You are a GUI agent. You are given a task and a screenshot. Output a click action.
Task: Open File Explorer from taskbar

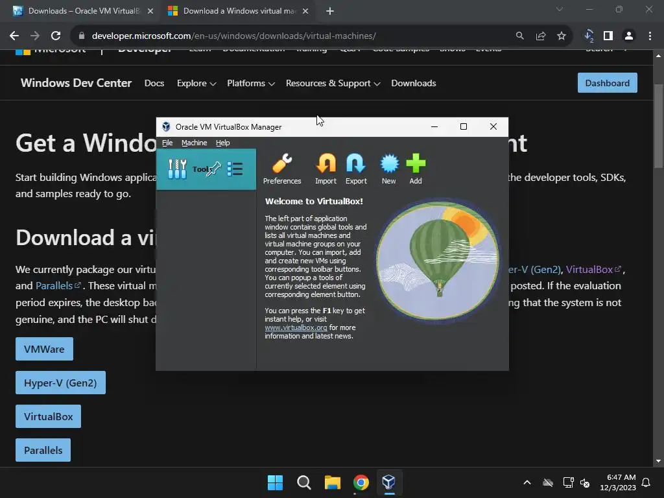pyautogui.click(x=333, y=482)
